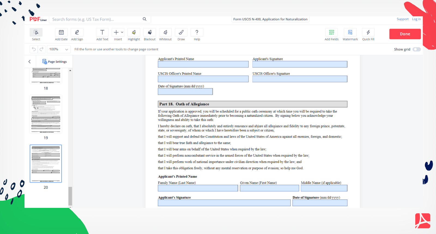436x234 pixels.
Task: Follow the Support link
Action: pyautogui.click(x=402, y=19)
